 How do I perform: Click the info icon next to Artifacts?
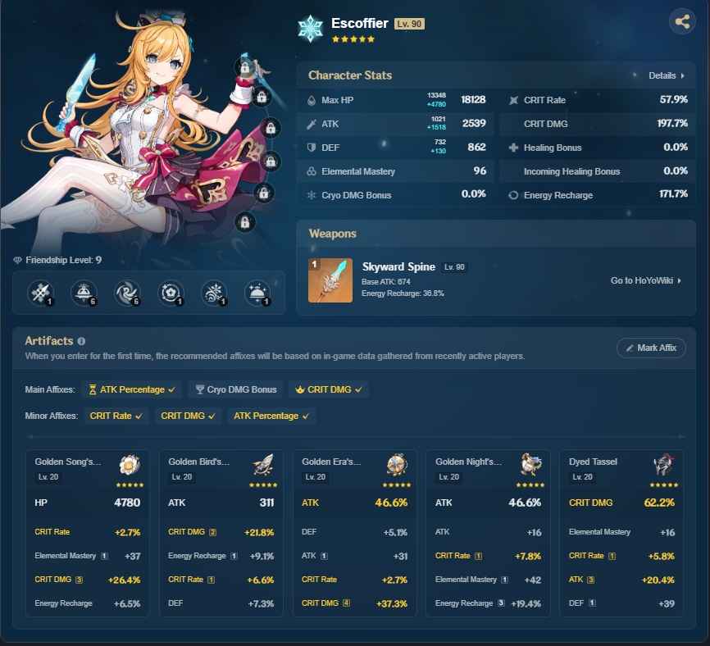(x=81, y=341)
